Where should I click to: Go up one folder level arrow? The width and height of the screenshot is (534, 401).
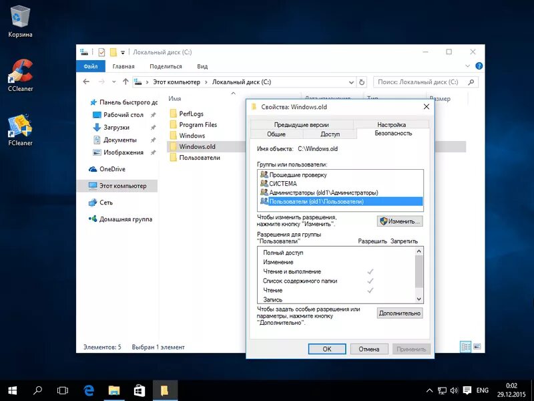coord(125,82)
